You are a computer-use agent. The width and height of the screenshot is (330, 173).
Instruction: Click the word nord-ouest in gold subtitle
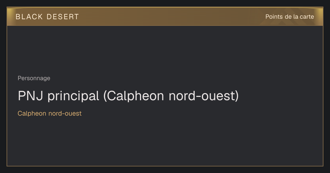tap(65, 113)
